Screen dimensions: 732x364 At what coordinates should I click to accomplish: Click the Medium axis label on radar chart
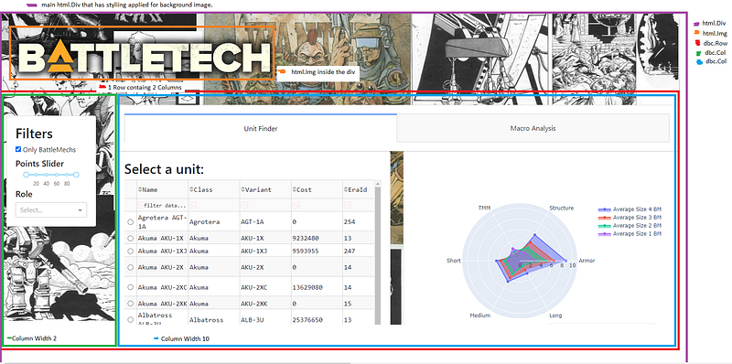[x=479, y=316]
